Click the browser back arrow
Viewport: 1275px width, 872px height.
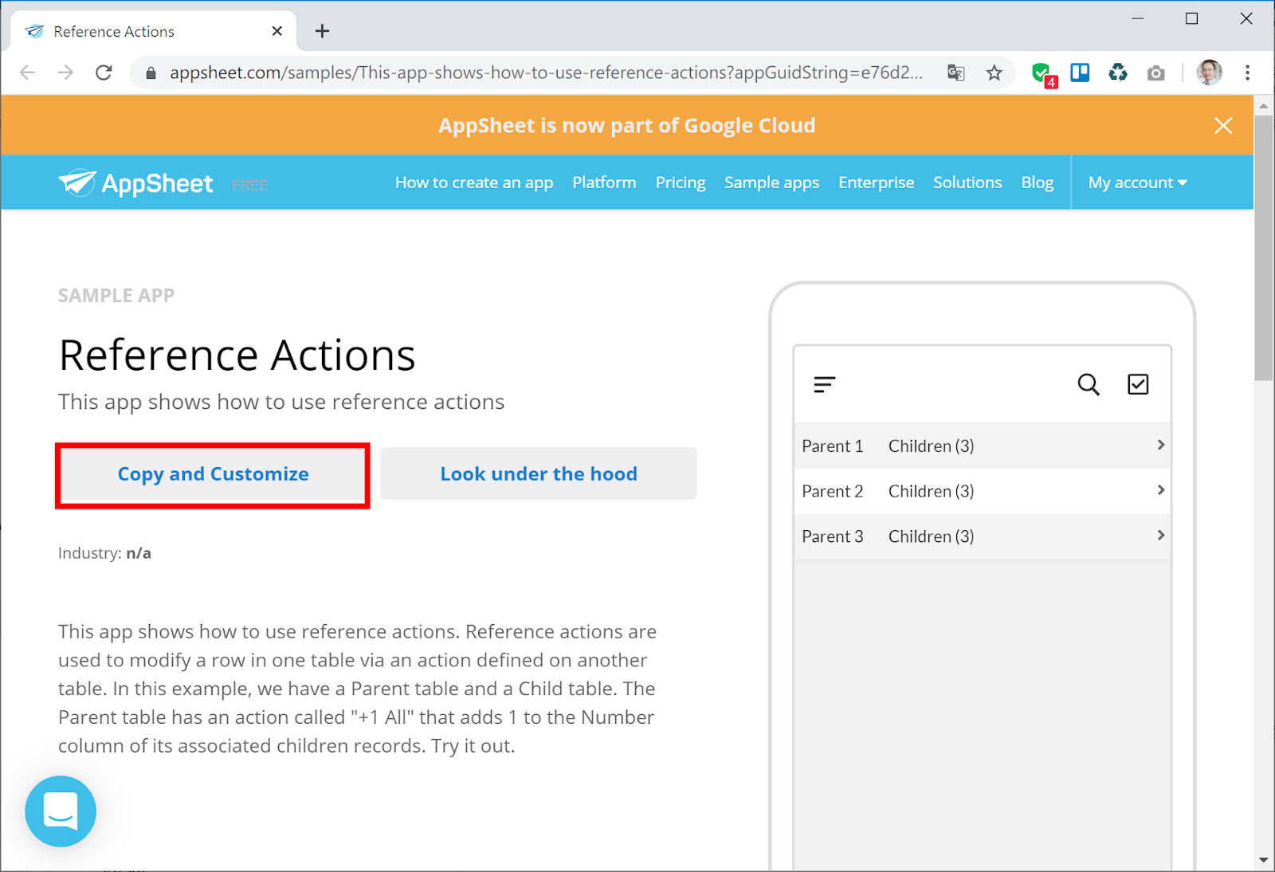[28, 73]
